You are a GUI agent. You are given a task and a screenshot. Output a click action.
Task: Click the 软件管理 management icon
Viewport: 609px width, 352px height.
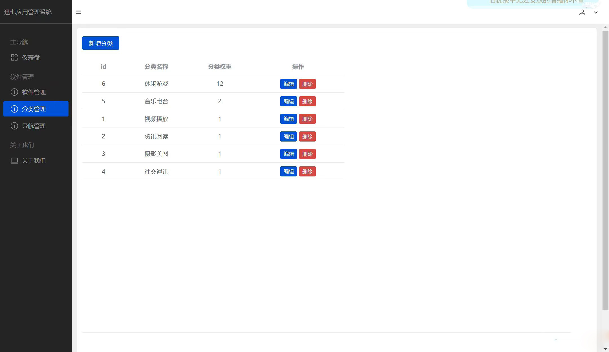click(14, 92)
